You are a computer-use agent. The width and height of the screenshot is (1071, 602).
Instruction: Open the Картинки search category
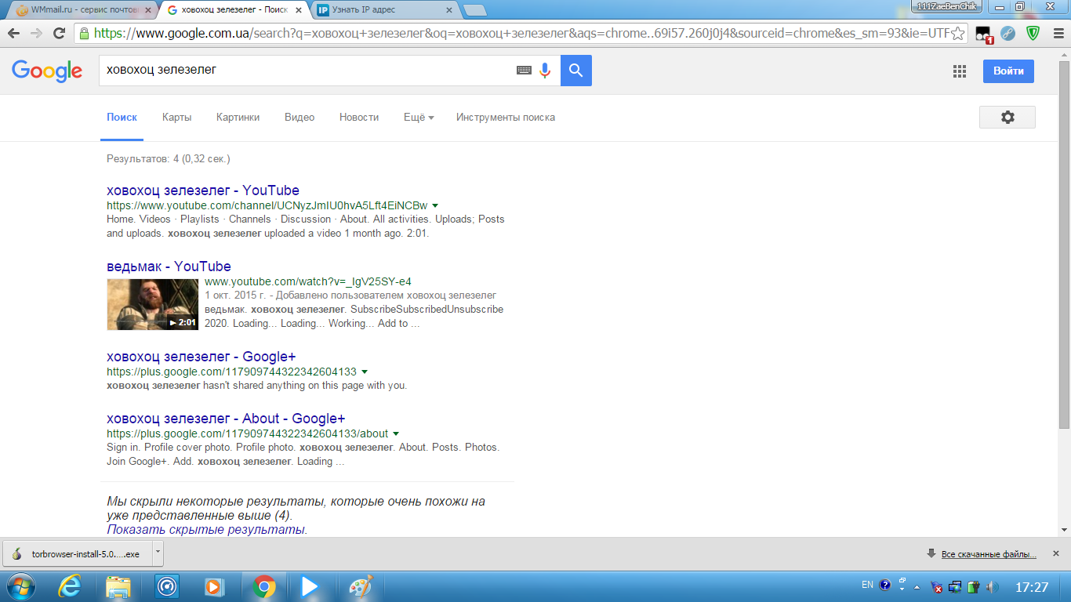238,117
